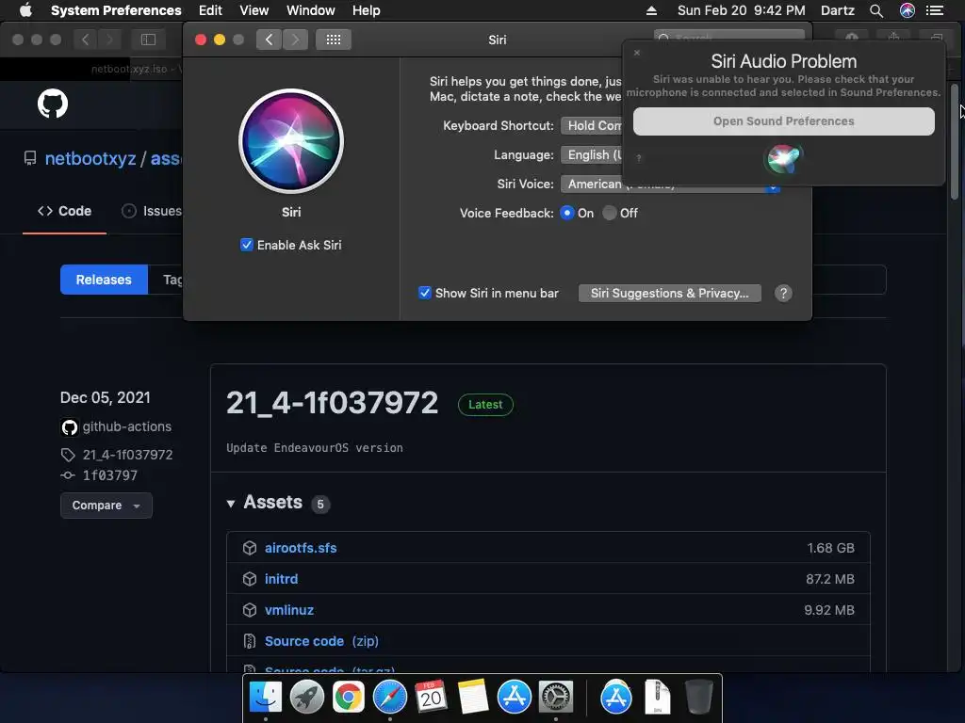Download Source code (zip)
The height and width of the screenshot is (723, 965).
(321, 641)
